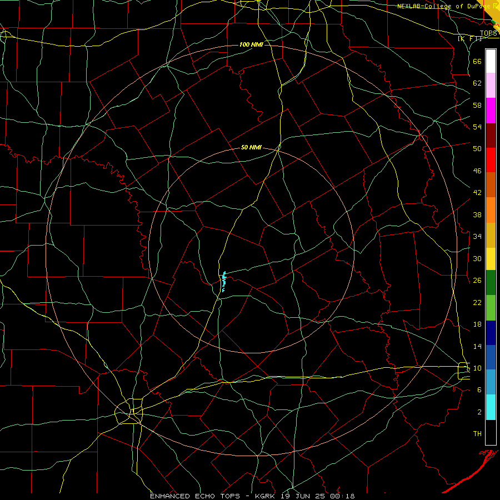The width and height of the screenshot is (500, 500).
Task: Click the legend value "26"
Action: [x=477, y=281]
